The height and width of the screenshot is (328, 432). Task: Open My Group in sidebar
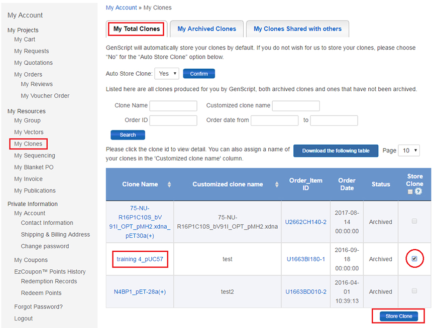coord(27,120)
